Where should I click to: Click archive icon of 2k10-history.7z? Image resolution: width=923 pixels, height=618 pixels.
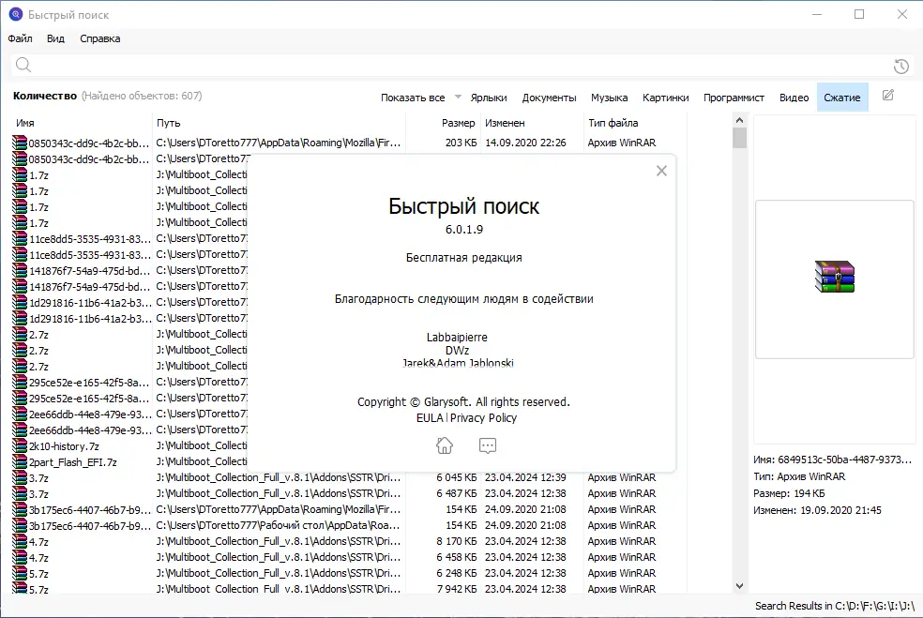tap(20, 446)
